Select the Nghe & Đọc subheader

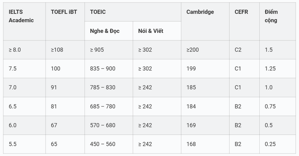tap(109, 31)
